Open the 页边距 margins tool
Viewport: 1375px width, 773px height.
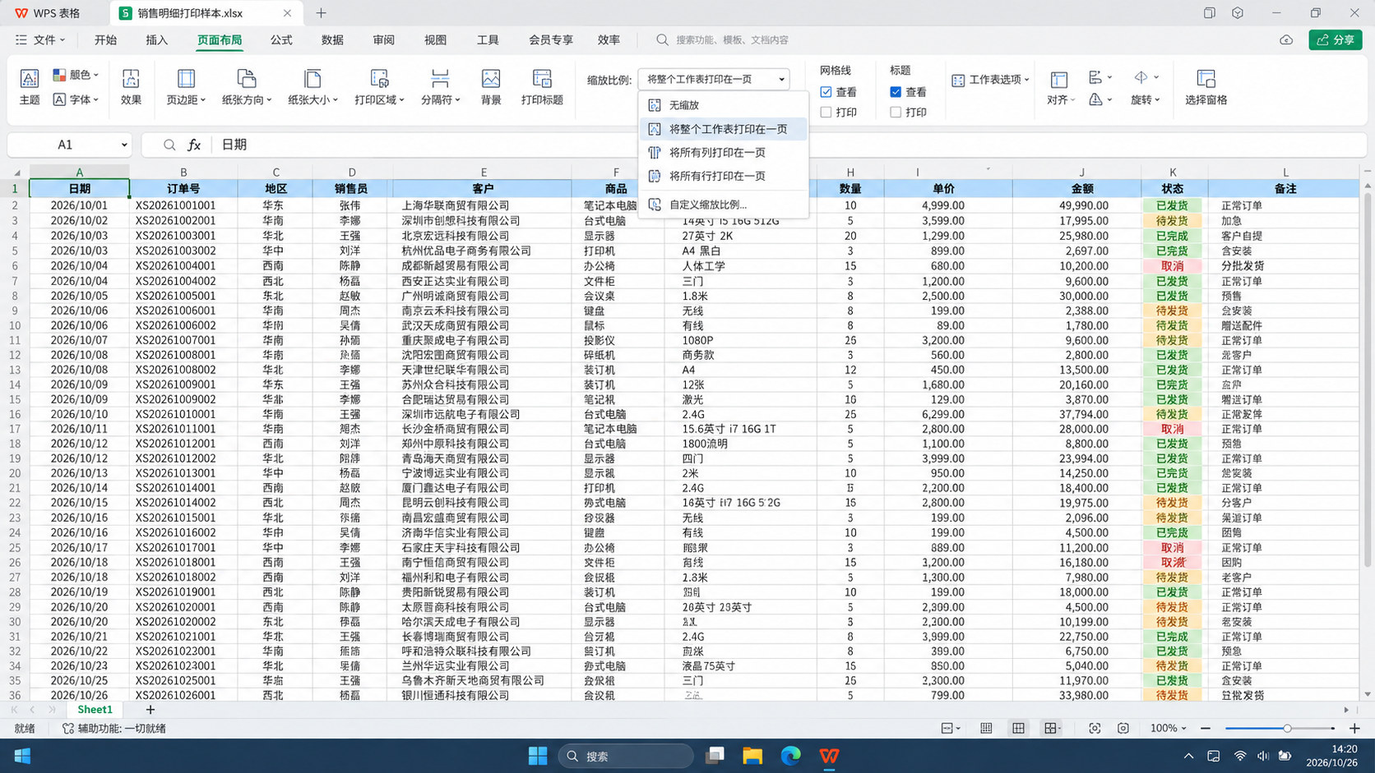(186, 86)
